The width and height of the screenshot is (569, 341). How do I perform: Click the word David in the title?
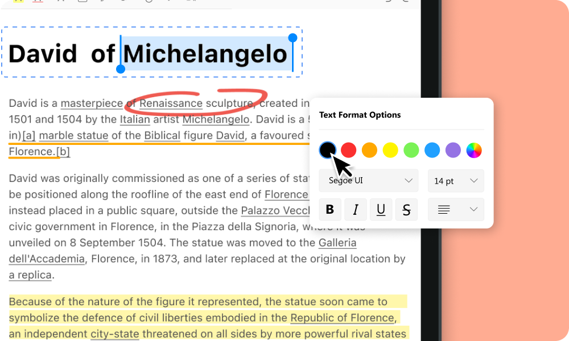[43, 54]
